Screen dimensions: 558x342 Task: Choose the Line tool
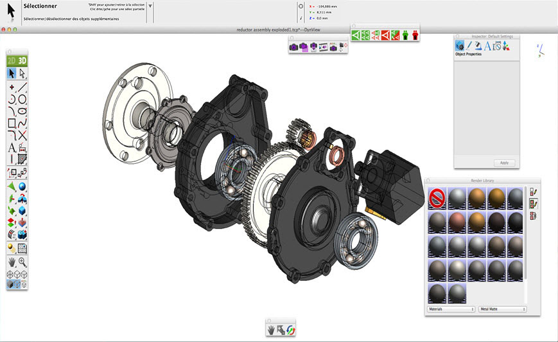click(22, 87)
